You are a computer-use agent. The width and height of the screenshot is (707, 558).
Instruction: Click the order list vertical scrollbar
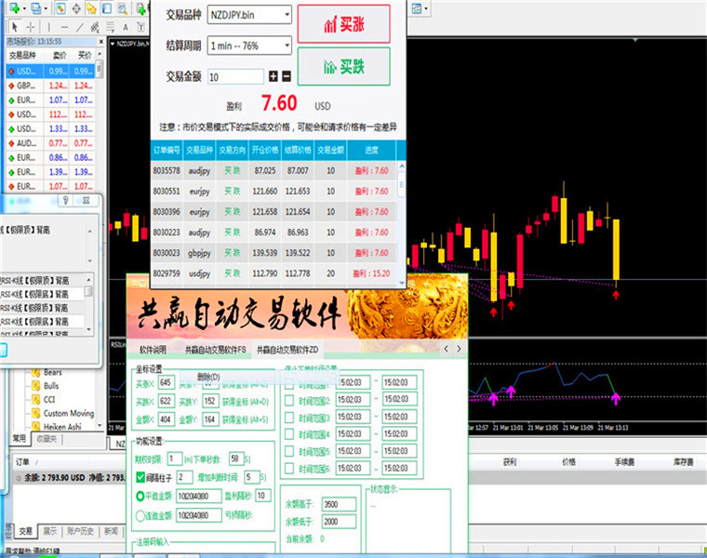click(401, 224)
